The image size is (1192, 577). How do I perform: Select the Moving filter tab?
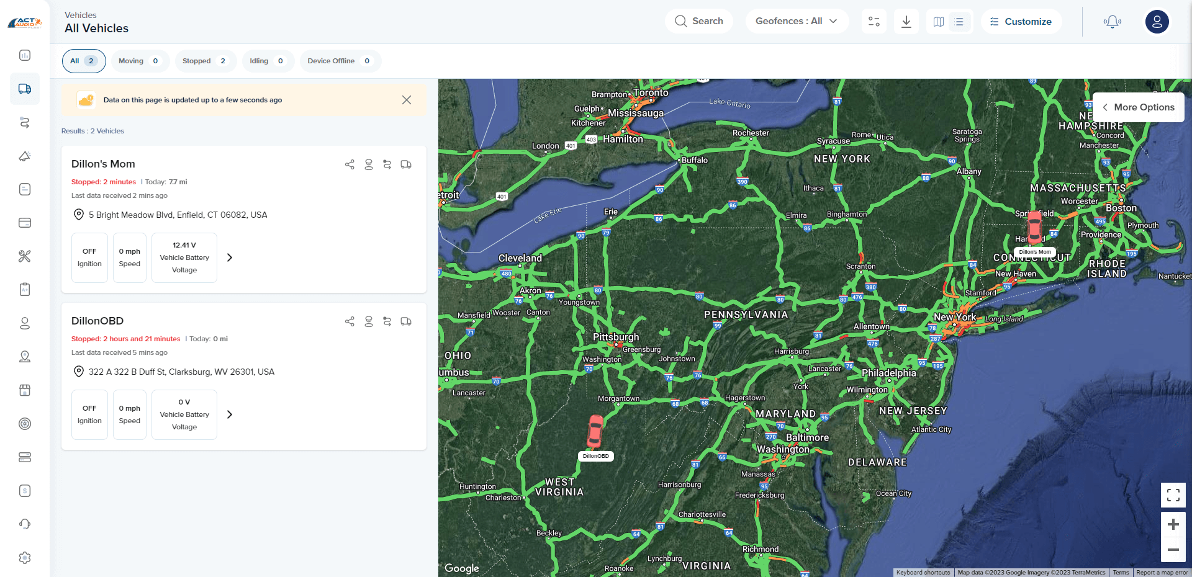pyautogui.click(x=140, y=61)
